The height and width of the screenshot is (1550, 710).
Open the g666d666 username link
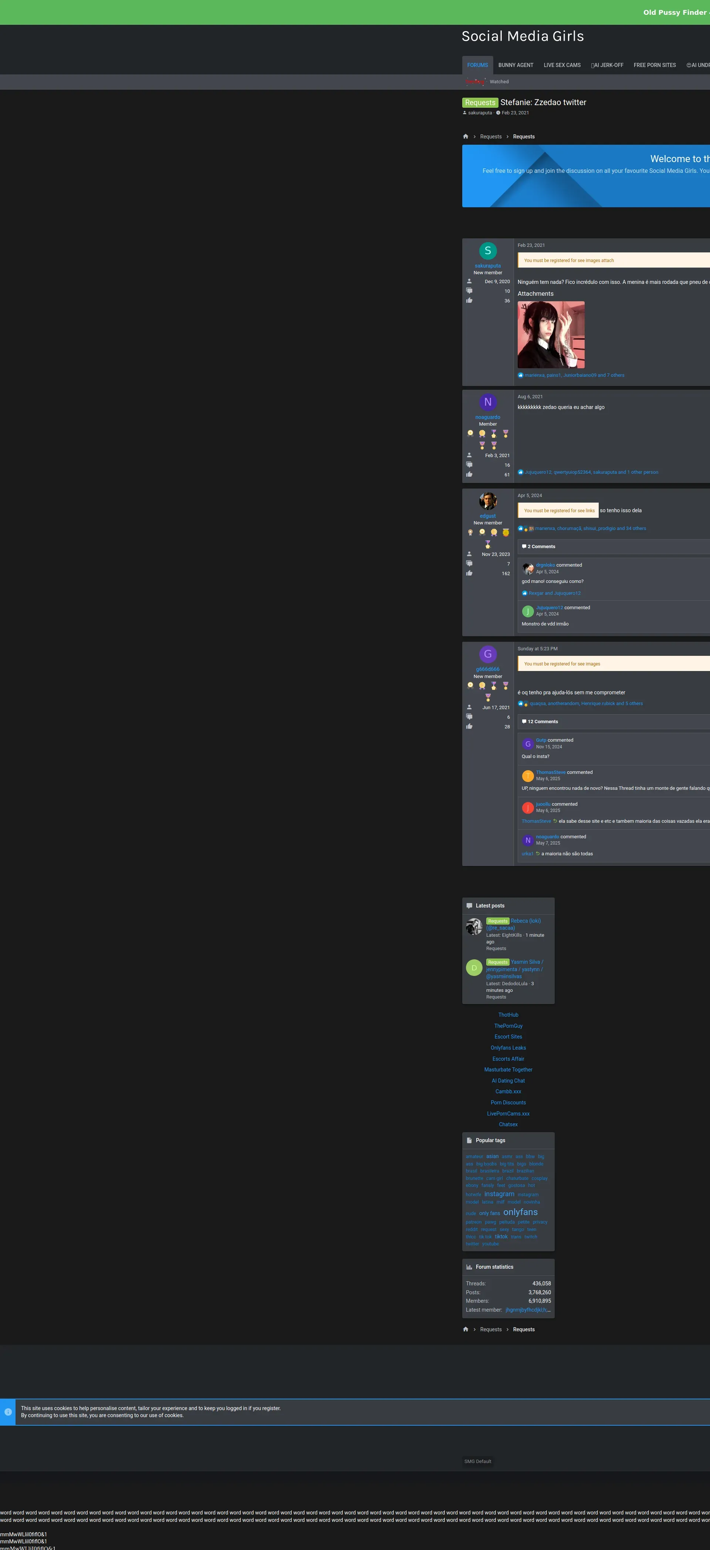487,669
